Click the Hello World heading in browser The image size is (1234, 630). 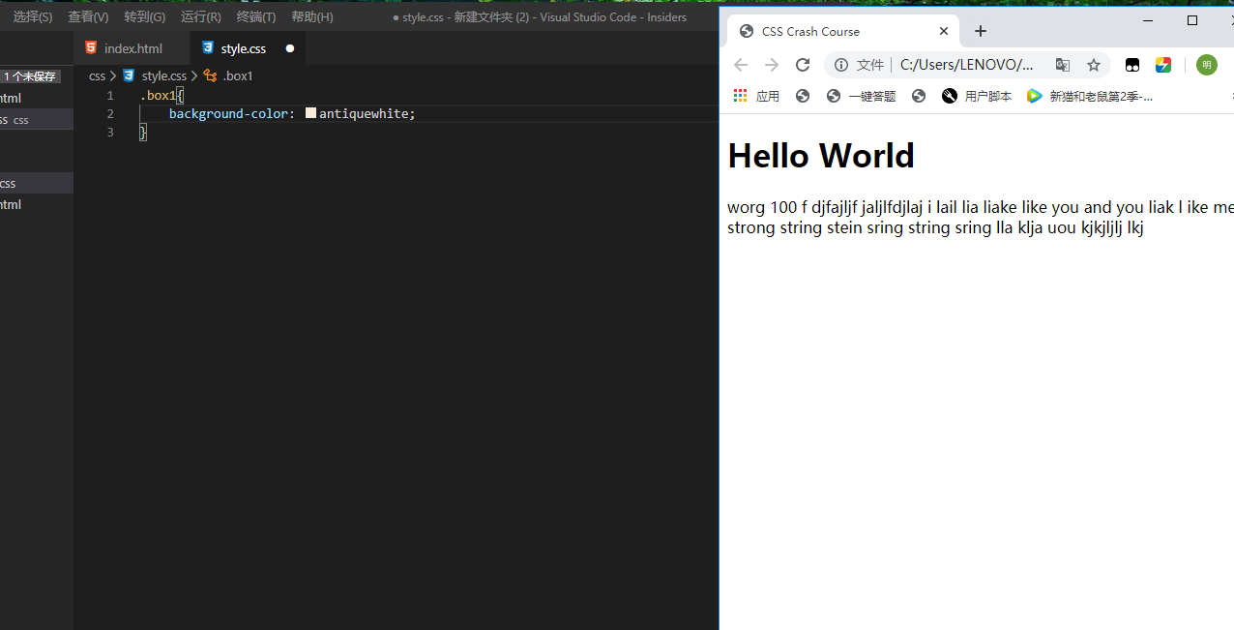821,156
